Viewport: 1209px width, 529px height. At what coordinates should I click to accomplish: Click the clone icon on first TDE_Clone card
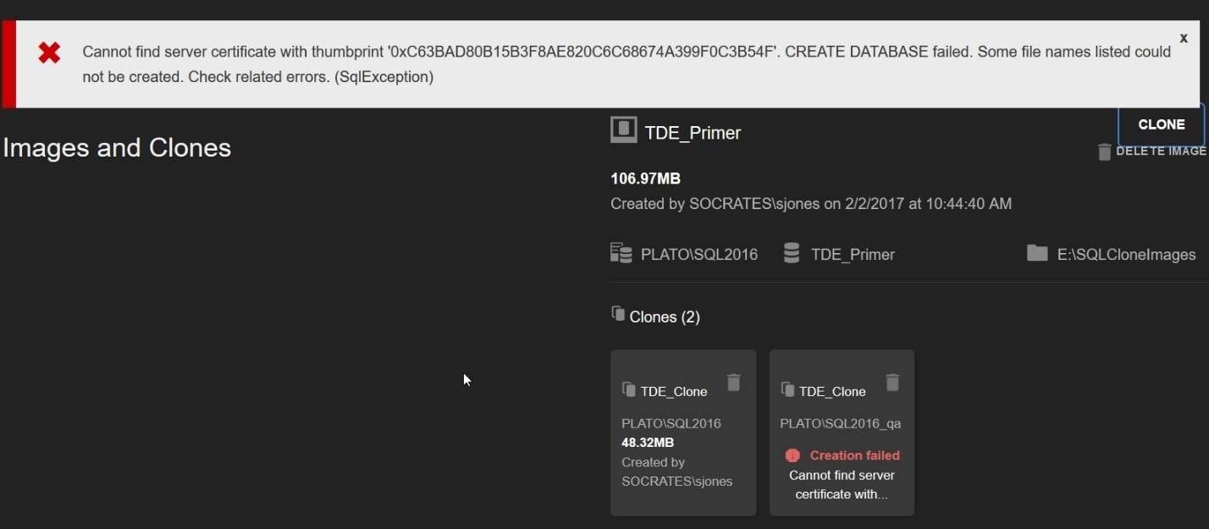(630, 390)
